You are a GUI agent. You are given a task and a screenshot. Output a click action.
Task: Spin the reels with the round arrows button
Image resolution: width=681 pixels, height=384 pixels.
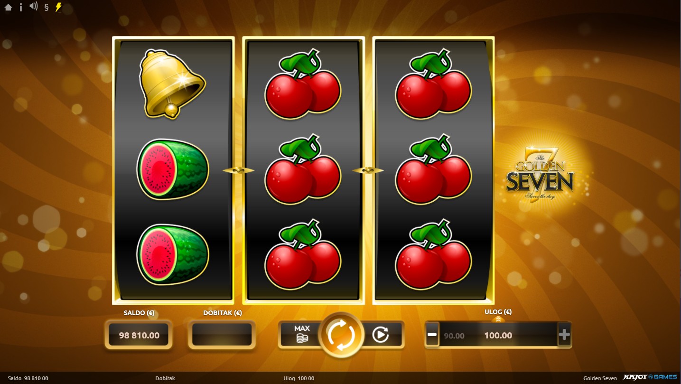click(x=341, y=335)
